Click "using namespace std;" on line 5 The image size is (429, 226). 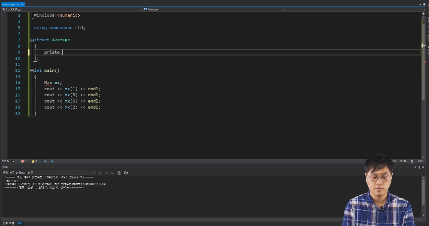(59, 28)
